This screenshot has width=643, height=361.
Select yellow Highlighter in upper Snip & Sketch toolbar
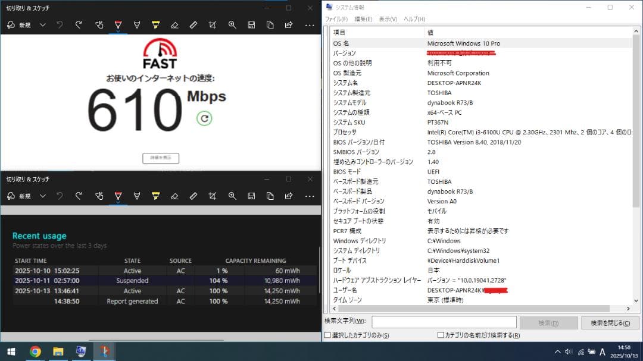click(x=156, y=25)
